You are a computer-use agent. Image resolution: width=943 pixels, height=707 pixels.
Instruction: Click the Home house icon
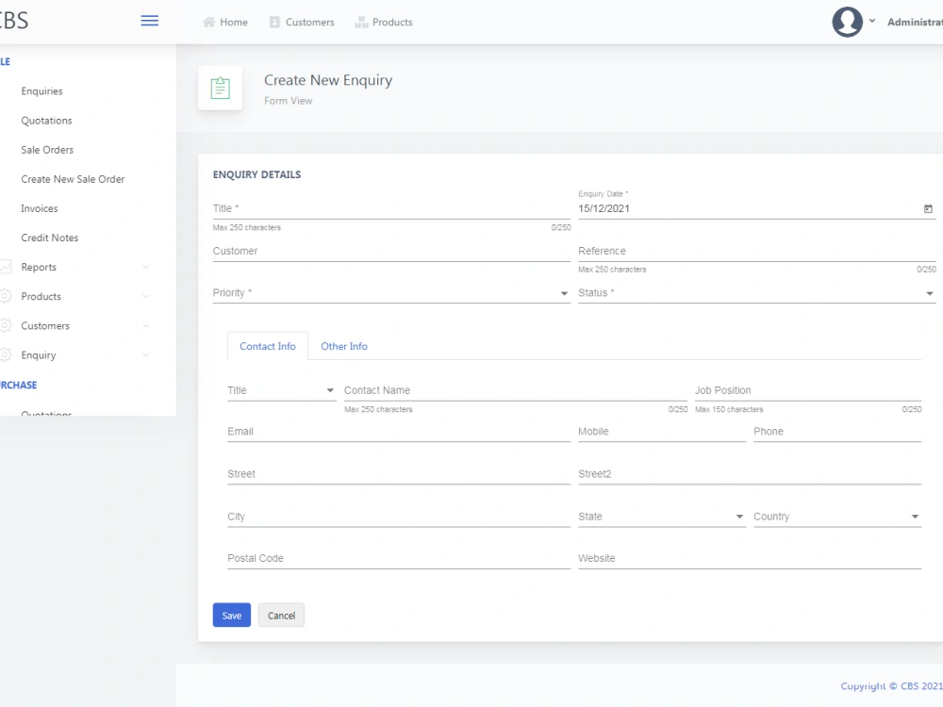click(x=208, y=23)
